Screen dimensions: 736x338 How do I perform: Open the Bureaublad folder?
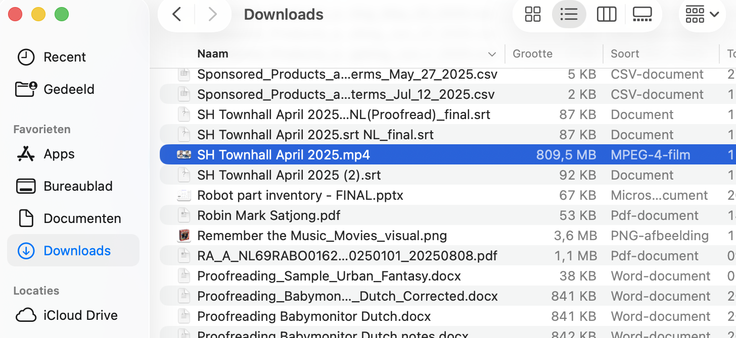[78, 186]
